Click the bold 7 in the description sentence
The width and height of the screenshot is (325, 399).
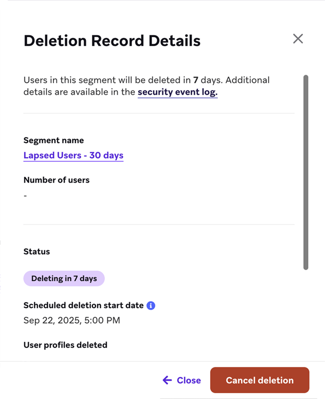195,80
